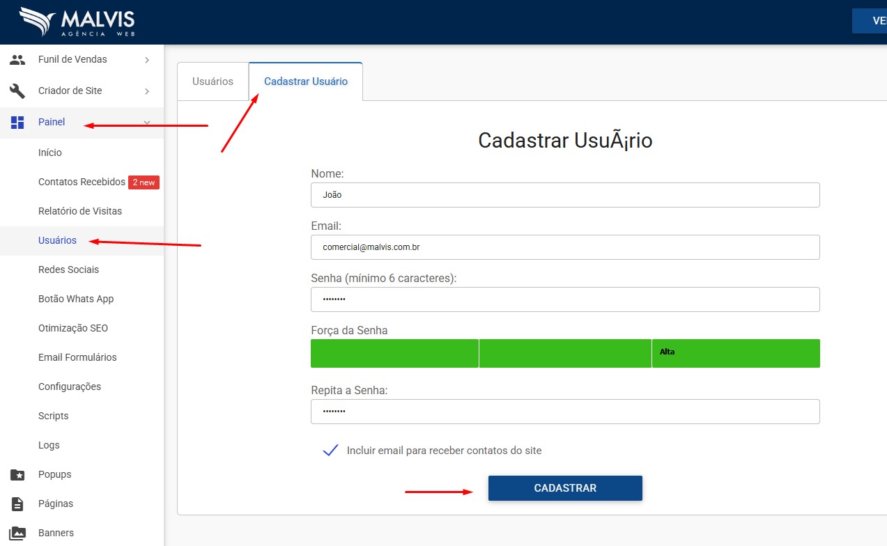Viewport: 887px width, 546px height.
Task: Open Relatório de Visitas in sidebar
Action: (80, 211)
